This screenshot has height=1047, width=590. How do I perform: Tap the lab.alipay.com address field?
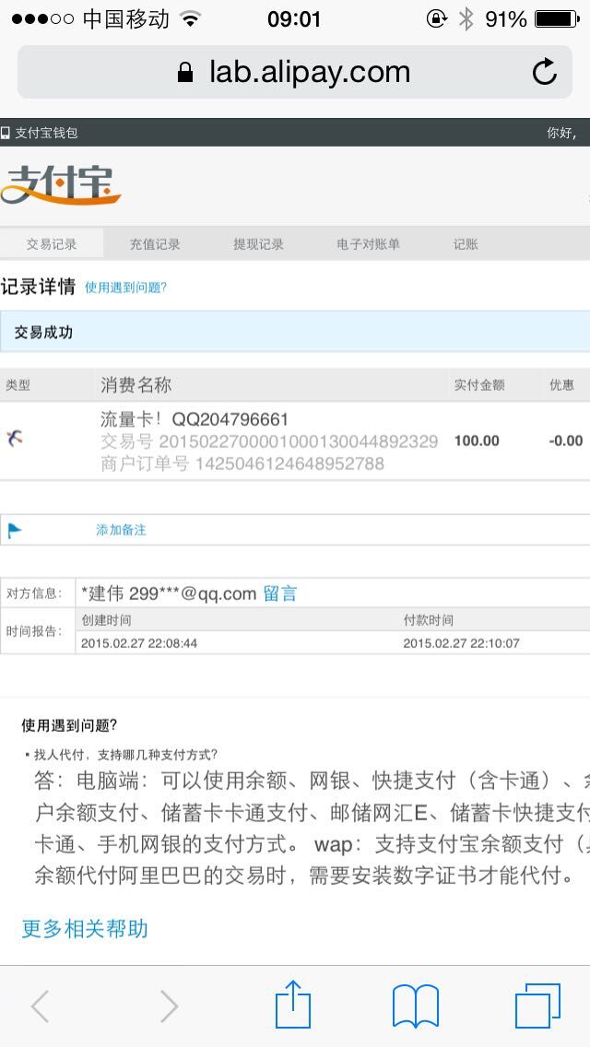click(295, 72)
